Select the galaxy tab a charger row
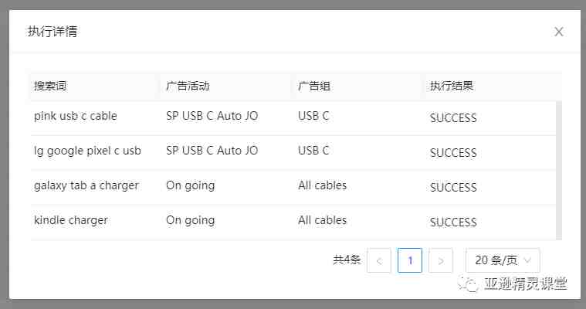 point(293,188)
